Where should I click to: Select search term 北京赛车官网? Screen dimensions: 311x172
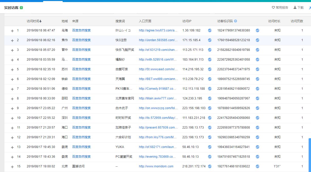click(125, 98)
